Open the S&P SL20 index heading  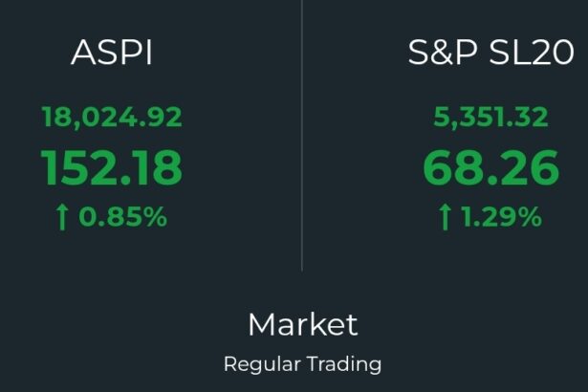coord(490,53)
